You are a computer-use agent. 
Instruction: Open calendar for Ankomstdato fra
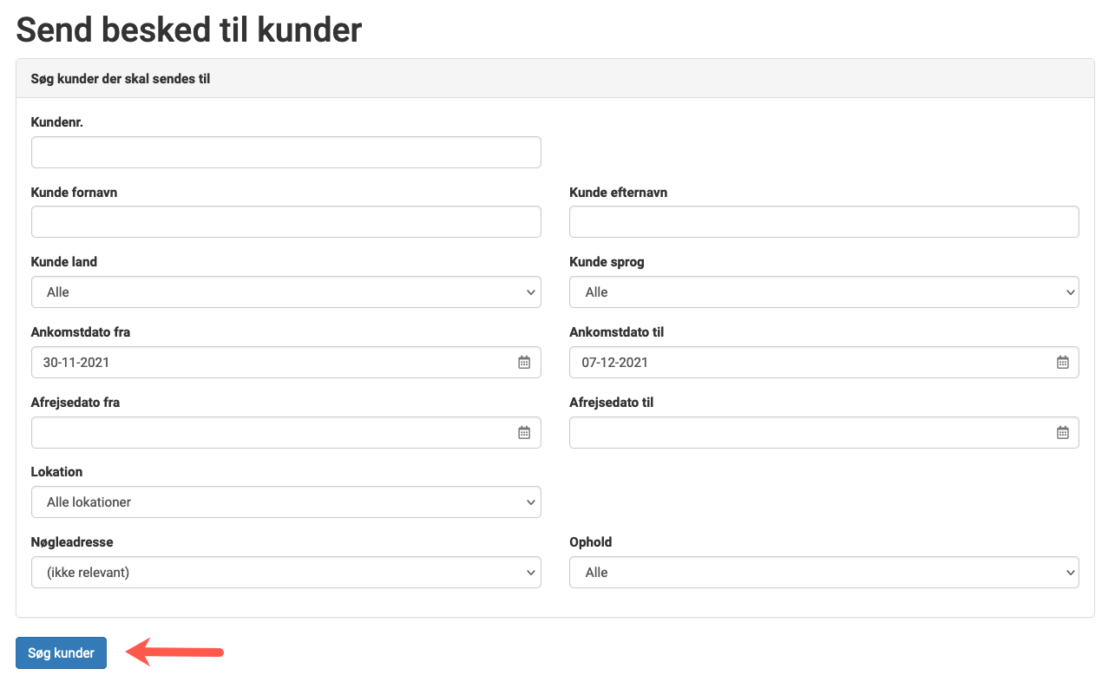coord(524,363)
